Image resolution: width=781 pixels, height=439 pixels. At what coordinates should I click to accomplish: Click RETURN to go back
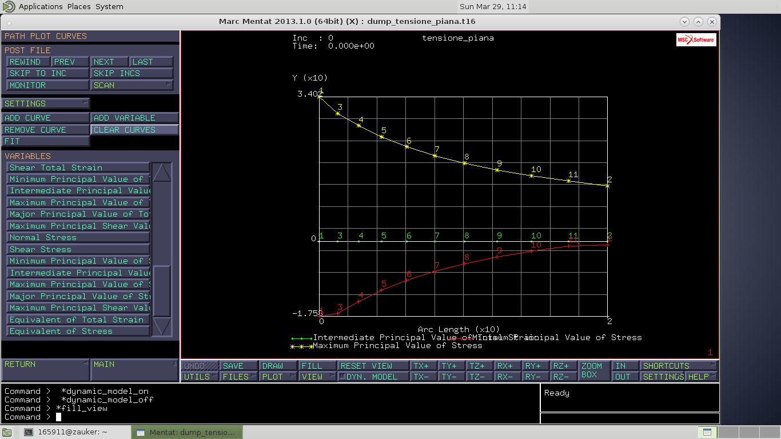tap(46, 370)
